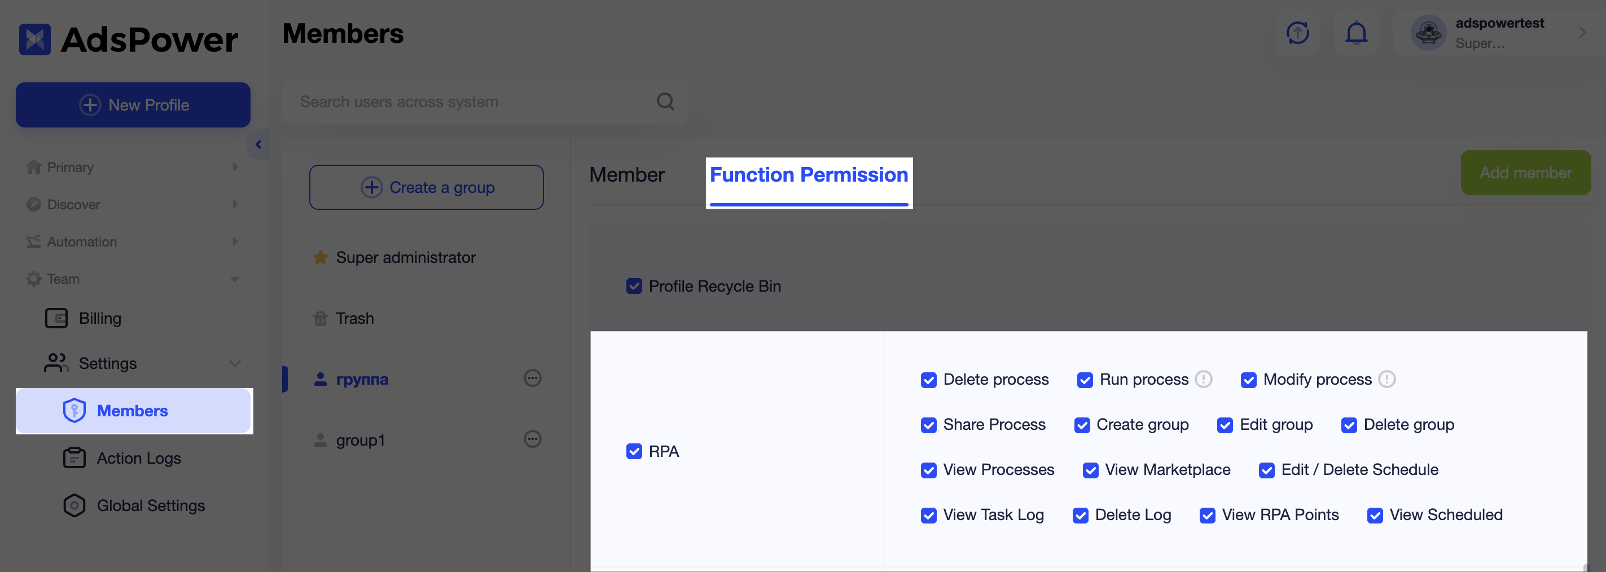Open Action Logs in sidebar
The image size is (1606, 572).
pos(138,458)
